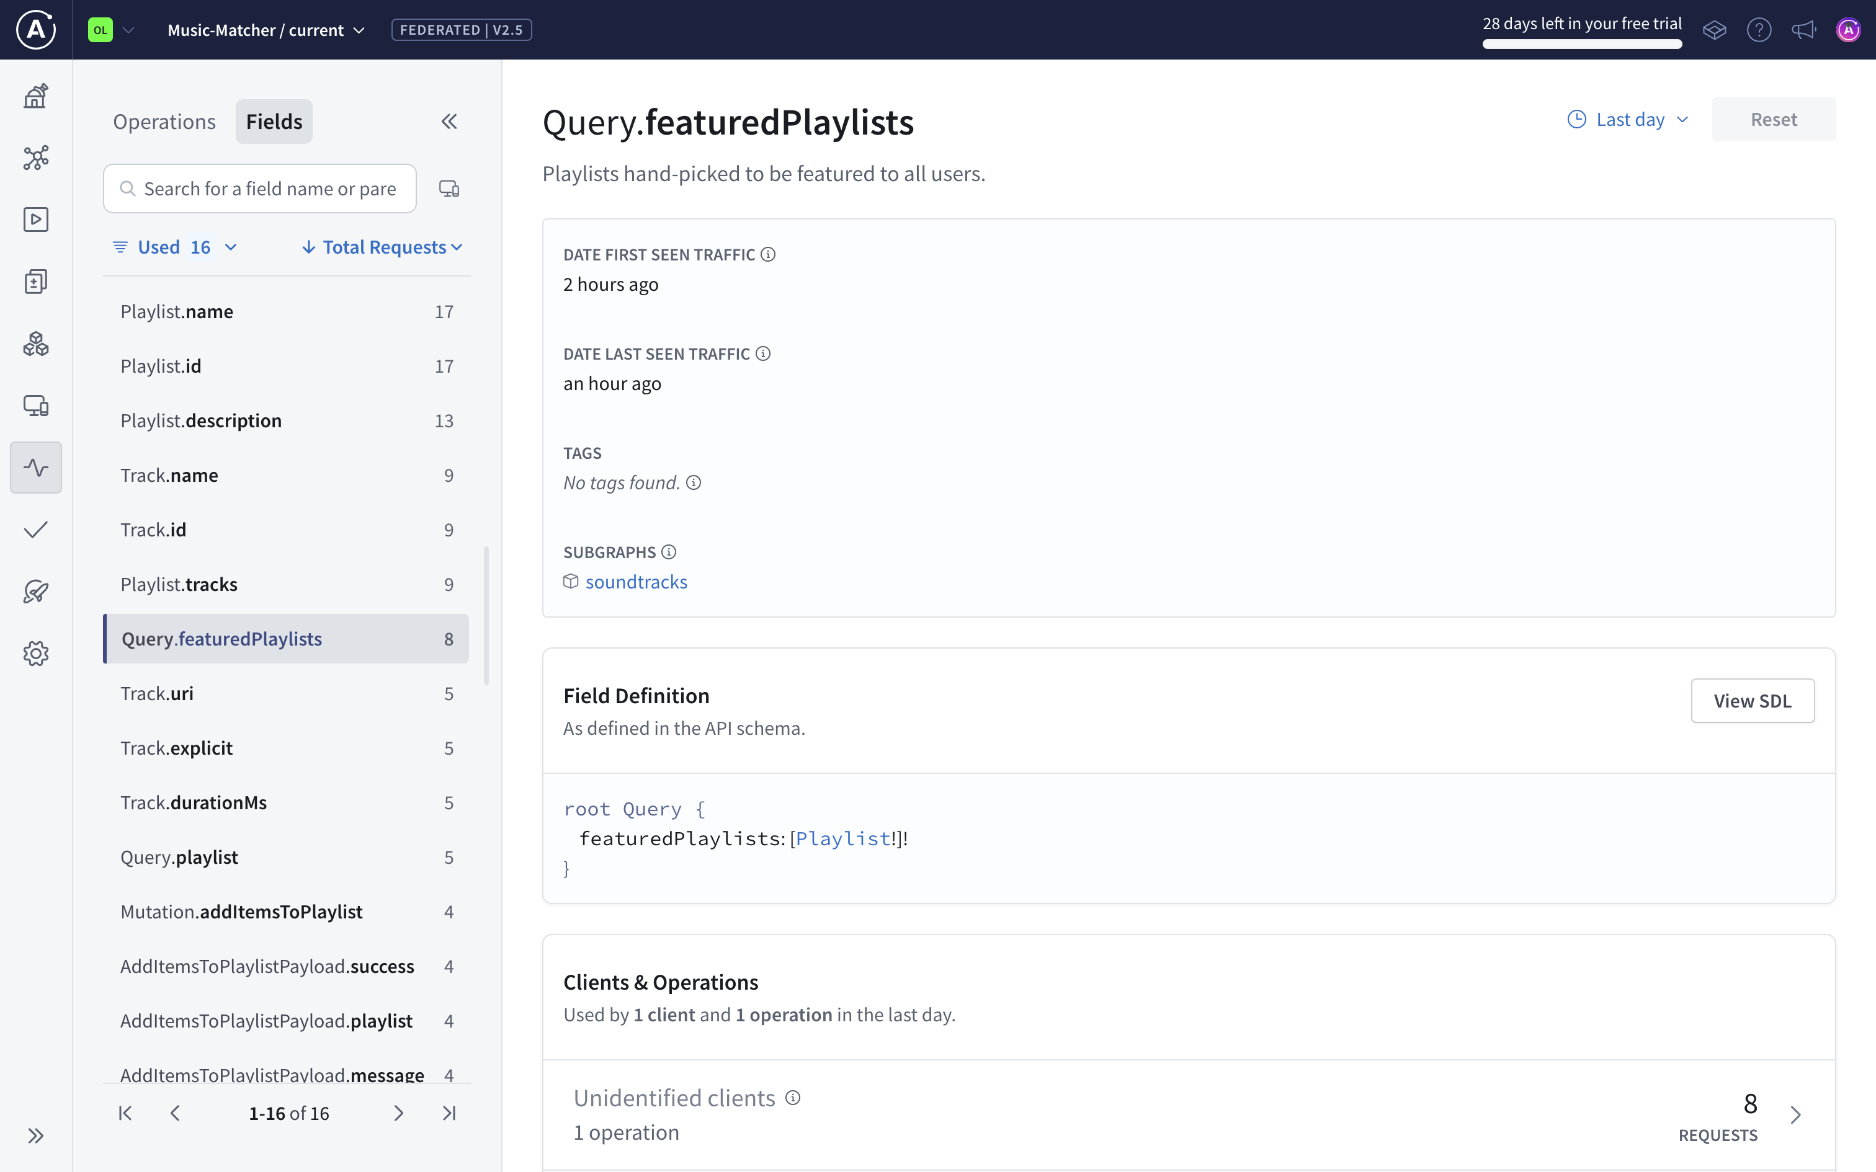Open the Insights pulse icon
The image size is (1876, 1172).
(x=35, y=466)
